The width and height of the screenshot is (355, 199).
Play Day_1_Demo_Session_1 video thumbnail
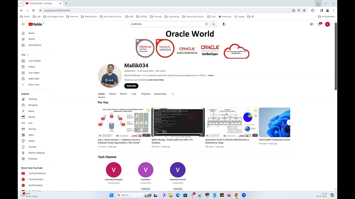coord(124,122)
